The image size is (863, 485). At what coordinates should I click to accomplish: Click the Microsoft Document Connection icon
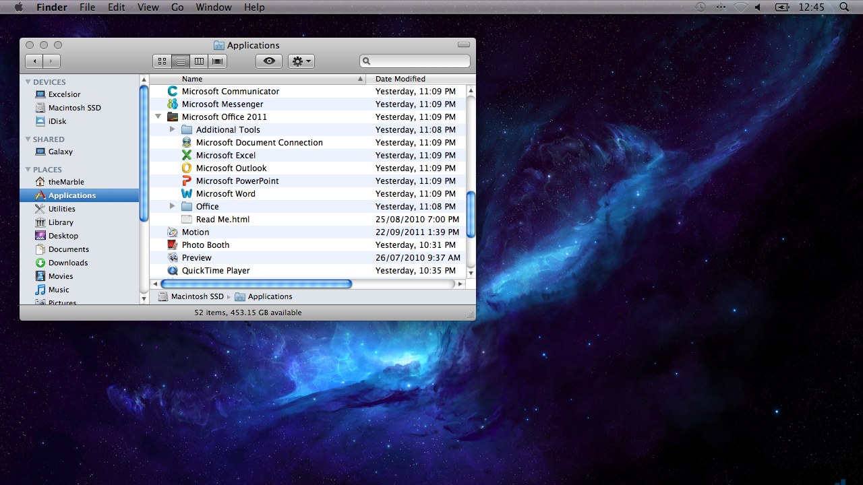tap(187, 142)
